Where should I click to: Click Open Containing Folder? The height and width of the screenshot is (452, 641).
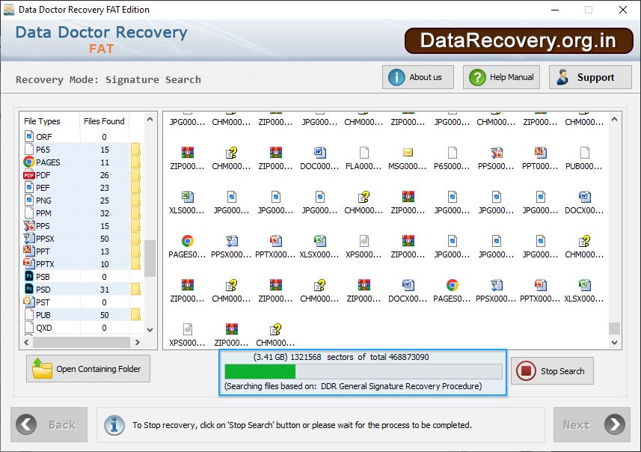coord(88,368)
